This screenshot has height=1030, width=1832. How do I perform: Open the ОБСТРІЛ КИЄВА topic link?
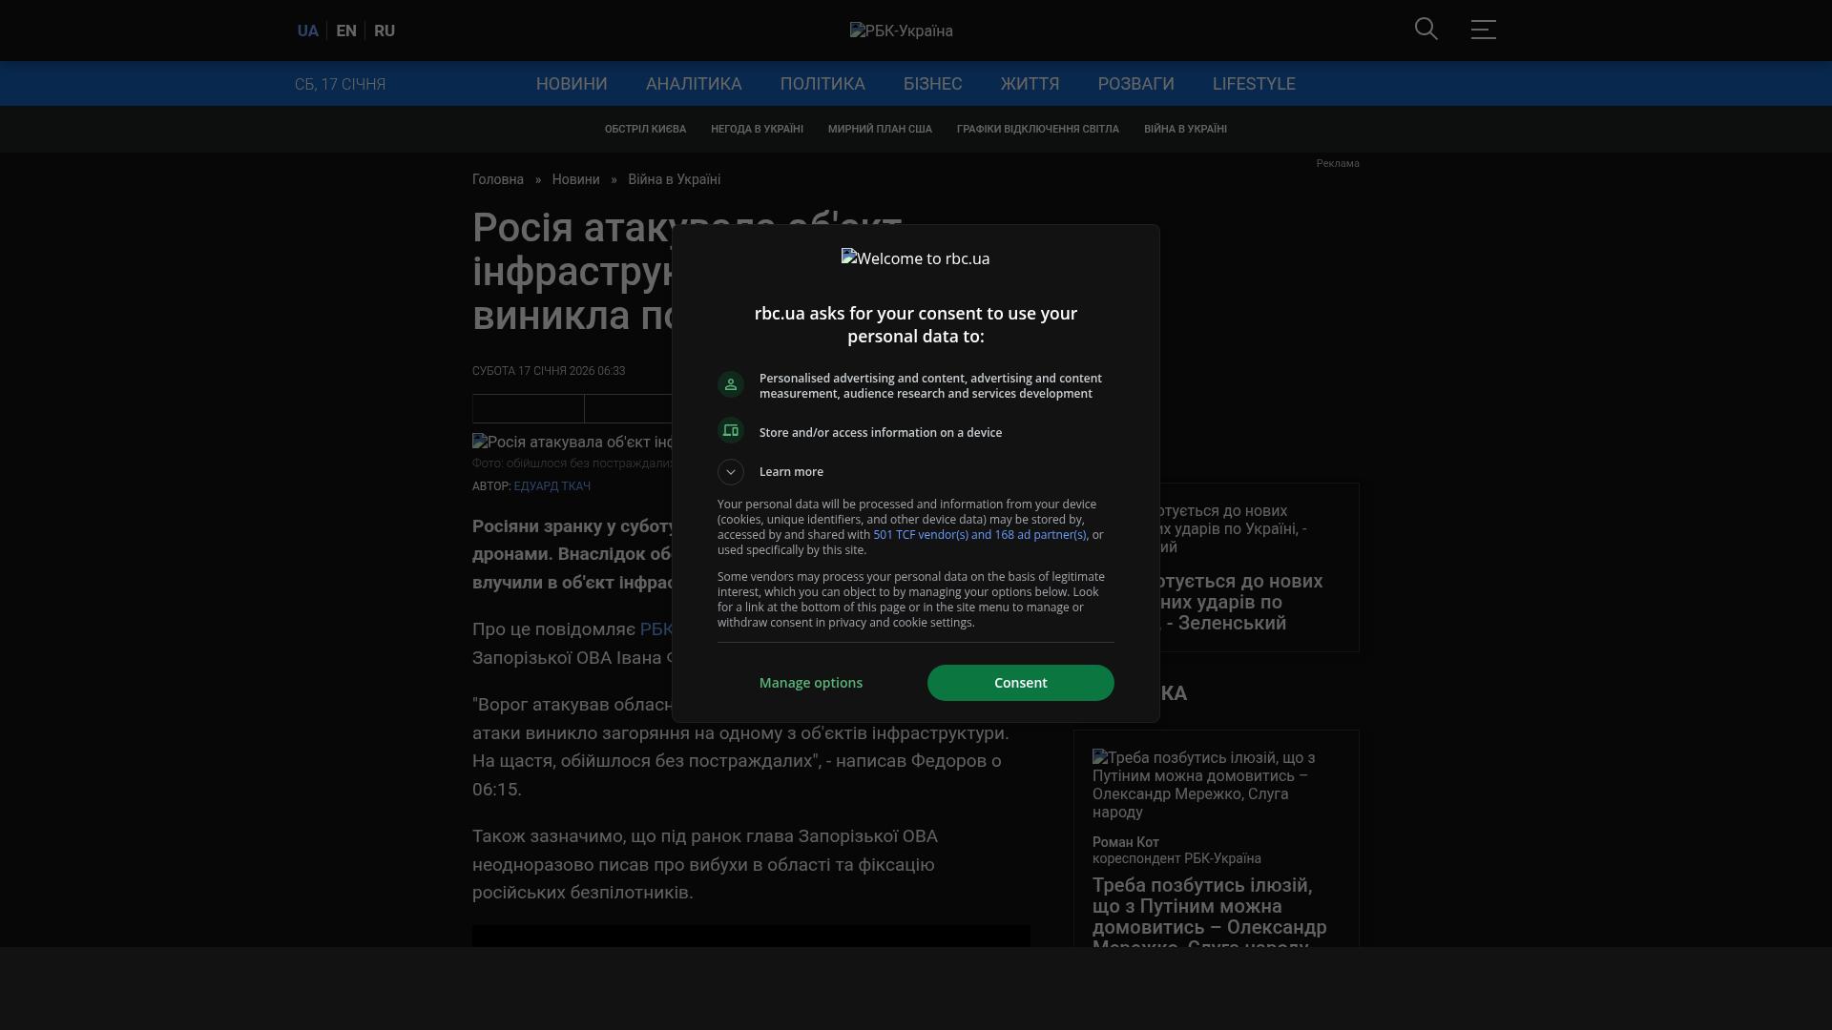645,129
